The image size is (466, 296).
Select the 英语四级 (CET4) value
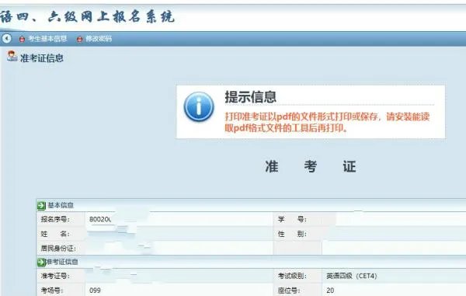click(352, 276)
